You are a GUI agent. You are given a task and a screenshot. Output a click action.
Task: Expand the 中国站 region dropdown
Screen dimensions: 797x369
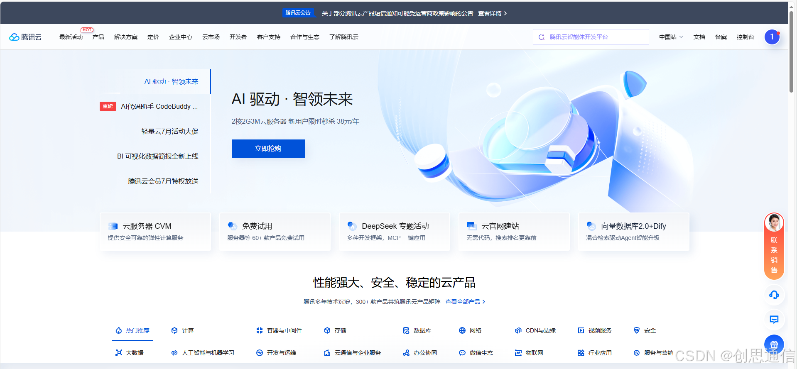point(671,37)
